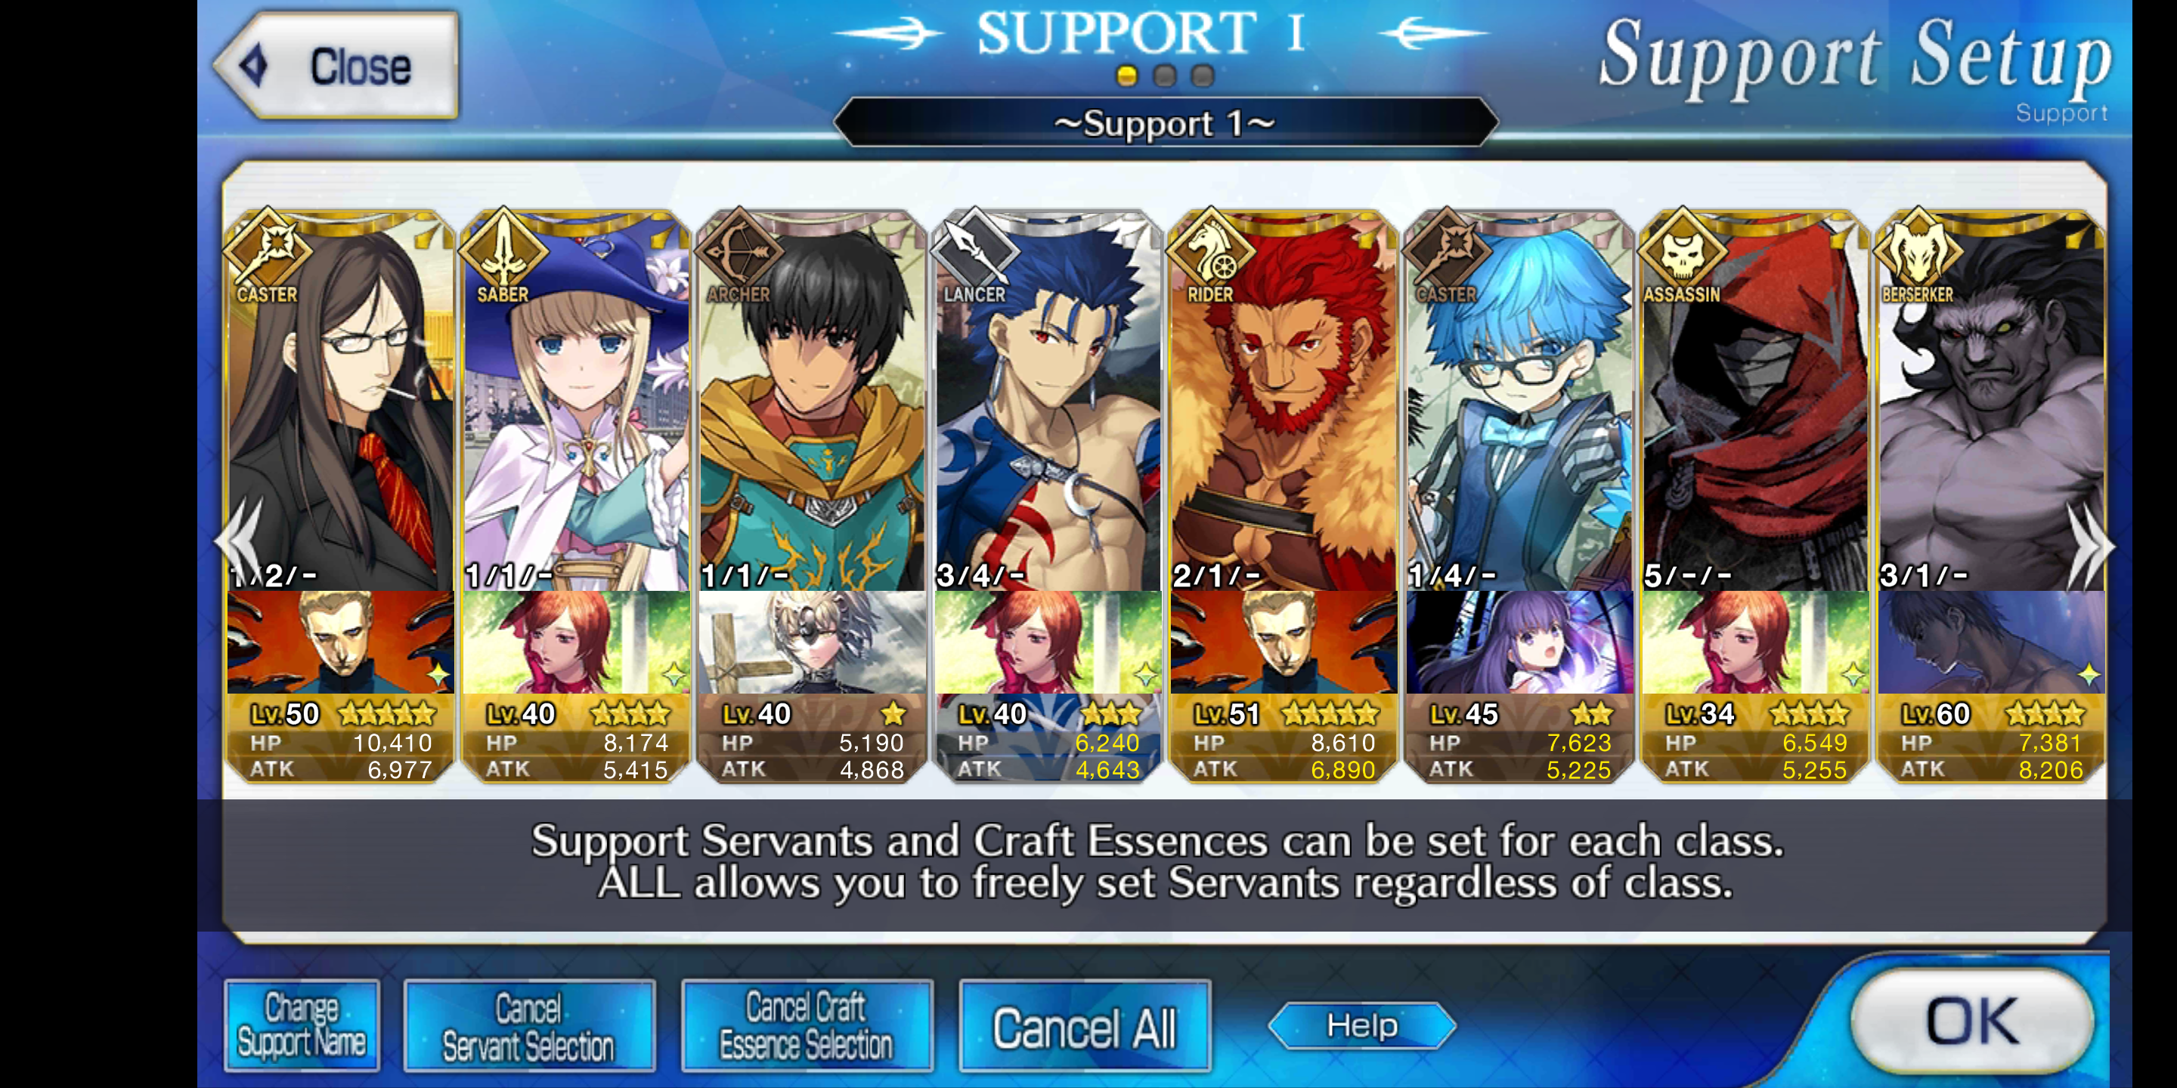Show previous servants with left arrow
The width and height of the screenshot is (2177, 1088).
pos(242,541)
